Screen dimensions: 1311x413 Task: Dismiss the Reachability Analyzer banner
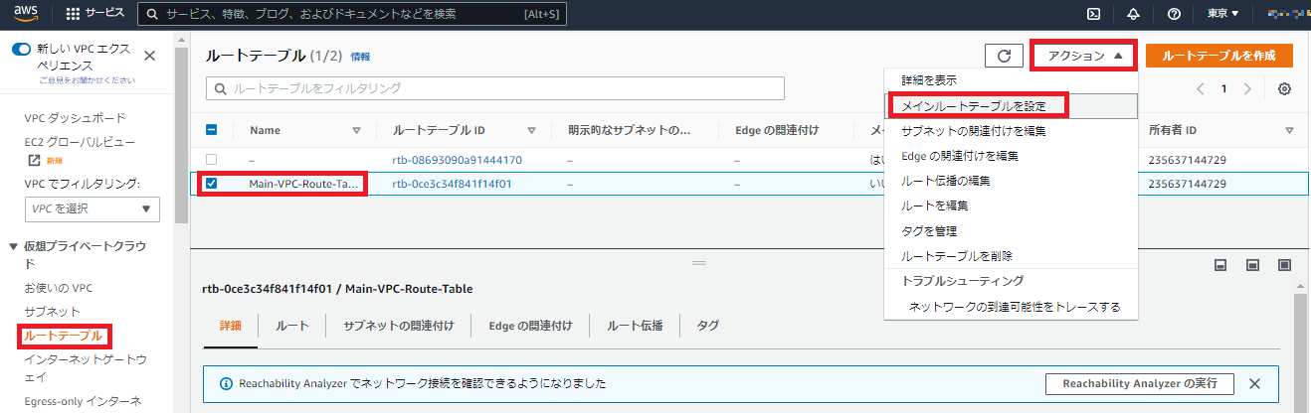coord(1254,383)
